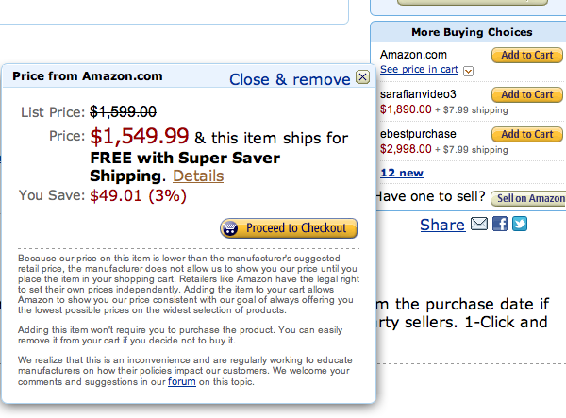Click the ebestpurchase seller name
Viewport: 566px width, 418px height.
(x=419, y=134)
